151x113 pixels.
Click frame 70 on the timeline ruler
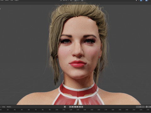click(x=36, y=110)
